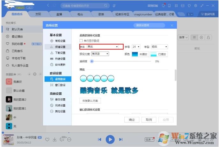Switch to 我的音乐 tab
The height and width of the screenshot is (147, 219).
coord(17,14)
